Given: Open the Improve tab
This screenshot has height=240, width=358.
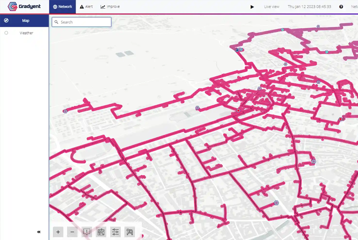Looking at the screenshot, I should 110,7.
